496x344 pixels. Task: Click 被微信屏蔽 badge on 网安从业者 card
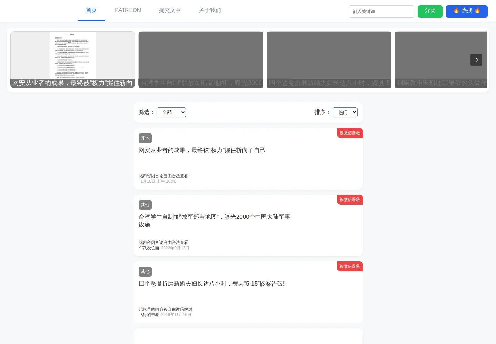tap(350, 133)
